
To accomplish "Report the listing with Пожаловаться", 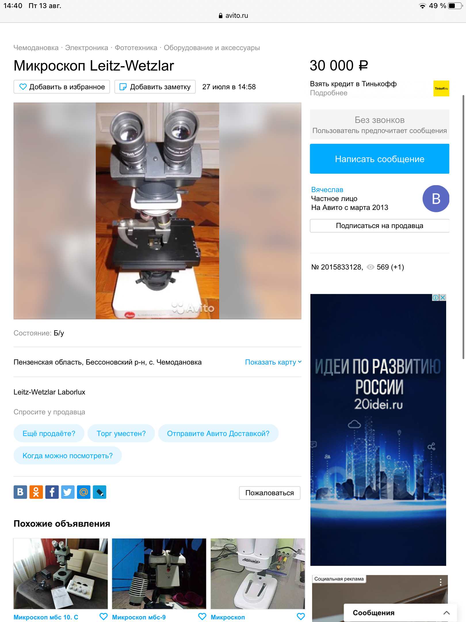I will pyautogui.click(x=270, y=493).
